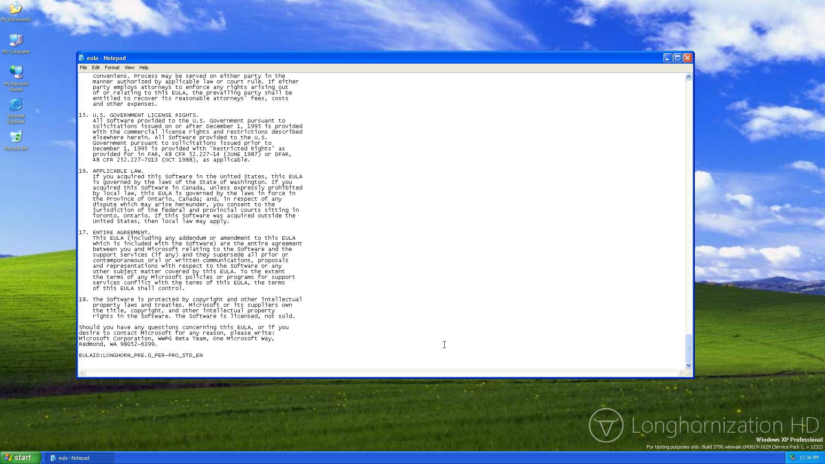Select the Internet Explorer desktop icon
Image resolution: width=825 pixels, height=464 pixels.
pyautogui.click(x=16, y=105)
